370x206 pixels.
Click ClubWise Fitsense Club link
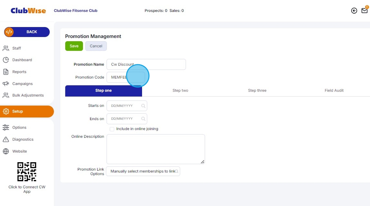pyautogui.click(x=76, y=11)
